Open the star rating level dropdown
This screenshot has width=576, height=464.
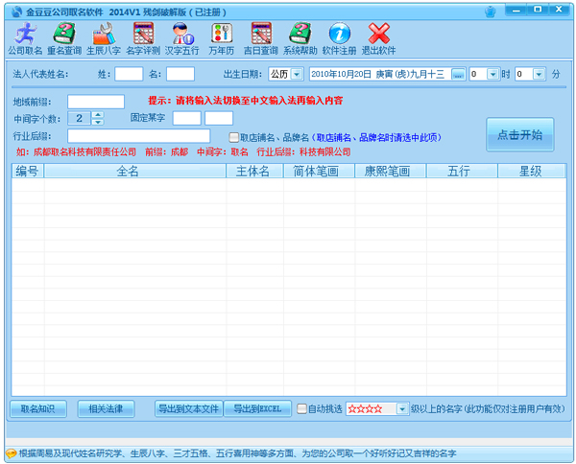[402, 408]
